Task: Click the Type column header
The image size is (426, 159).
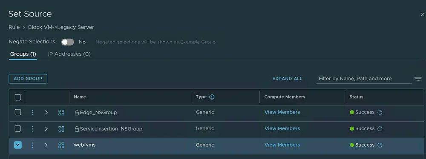Action: pos(201,97)
